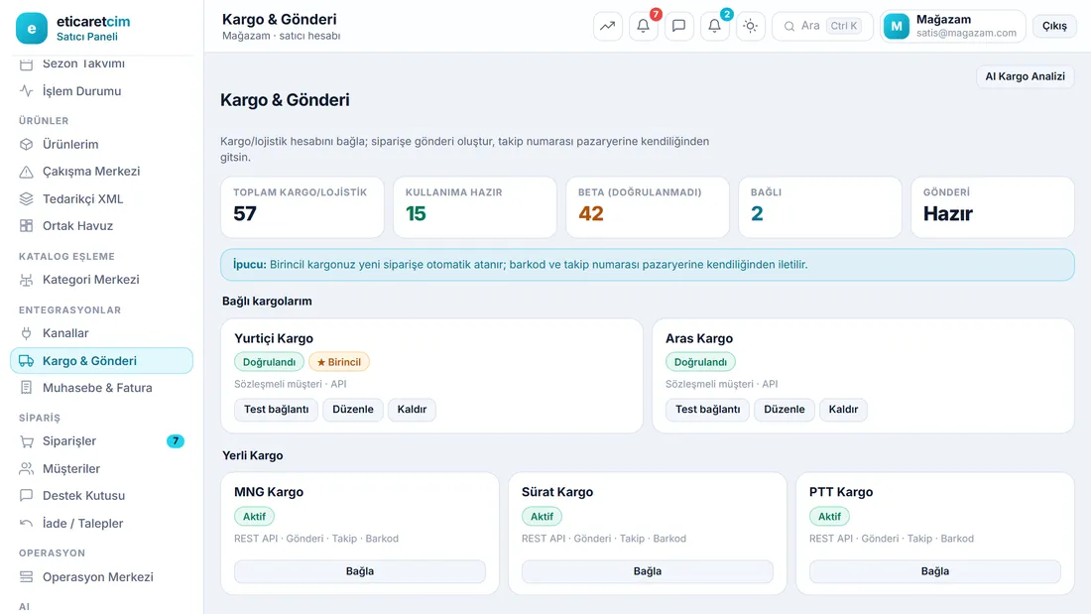1091x614 pixels.
Task: Click the Ortak Havuz grid icon
Action: (27, 225)
